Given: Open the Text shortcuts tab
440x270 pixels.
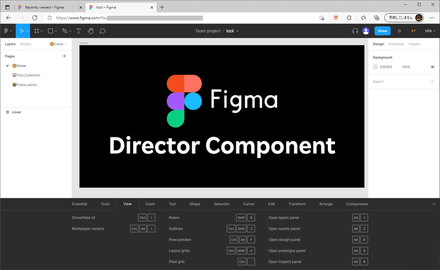Looking at the screenshot, I should (x=172, y=204).
